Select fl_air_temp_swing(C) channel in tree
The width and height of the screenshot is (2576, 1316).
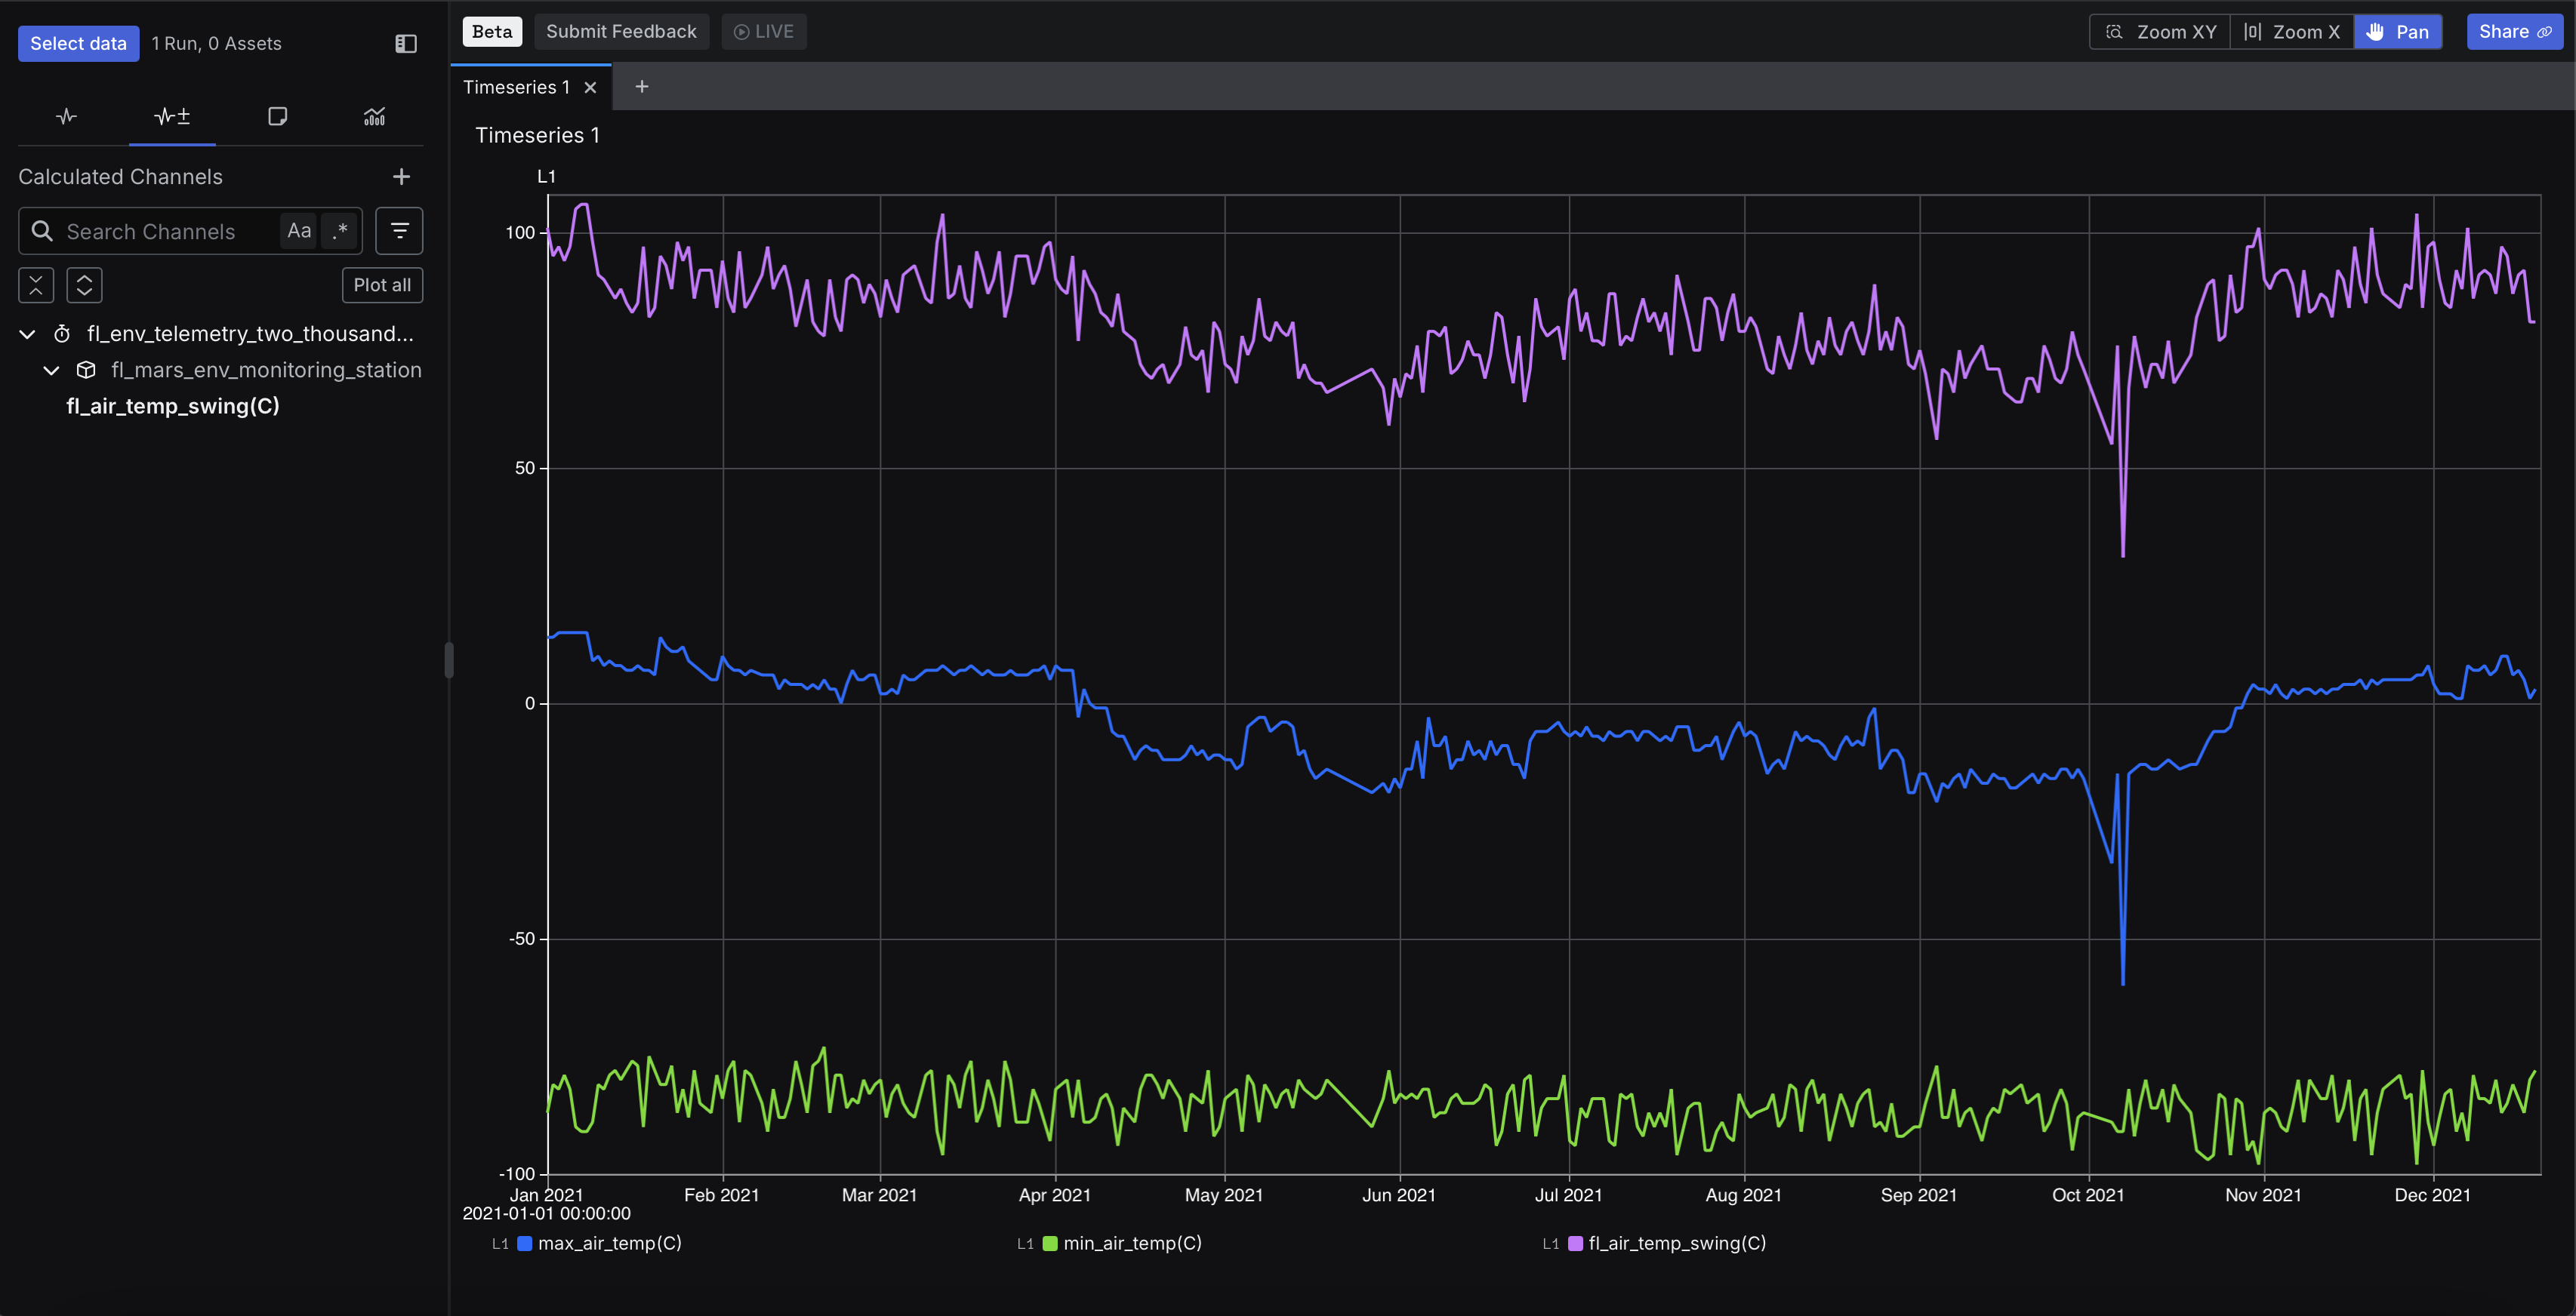173,406
